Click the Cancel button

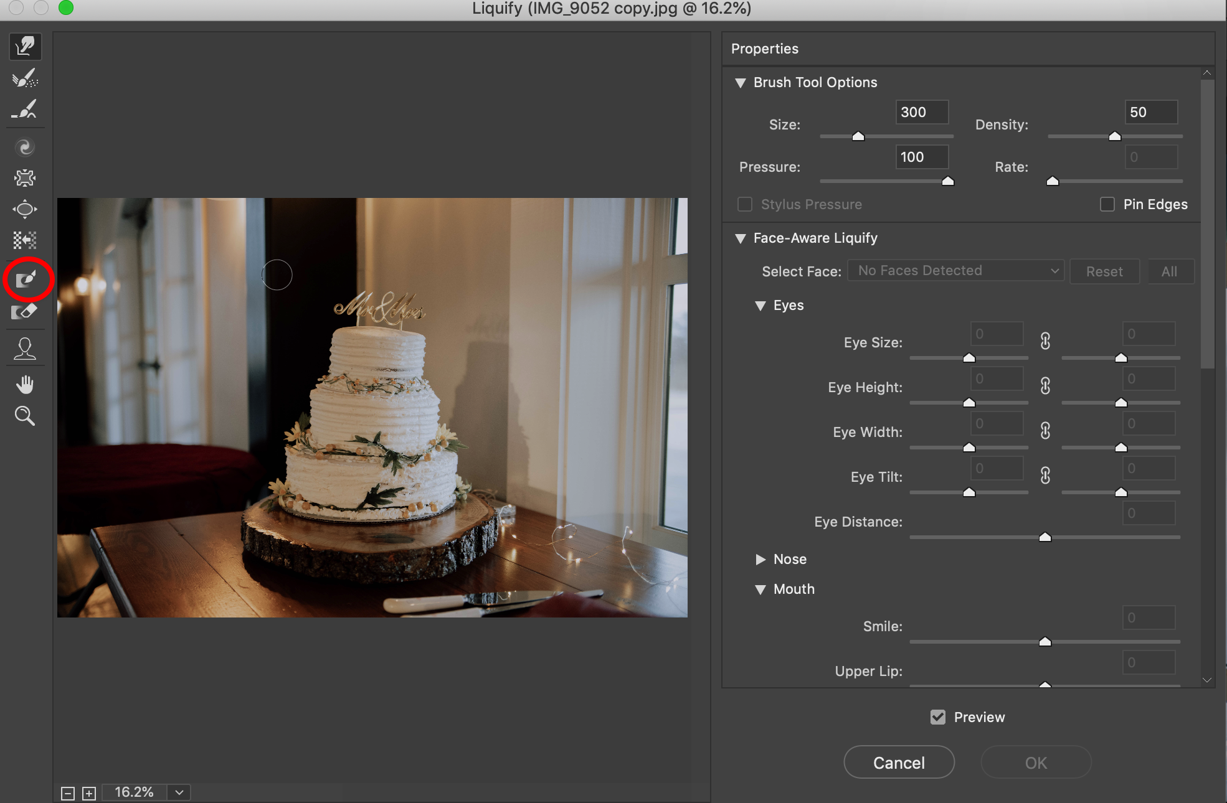pos(899,763)
